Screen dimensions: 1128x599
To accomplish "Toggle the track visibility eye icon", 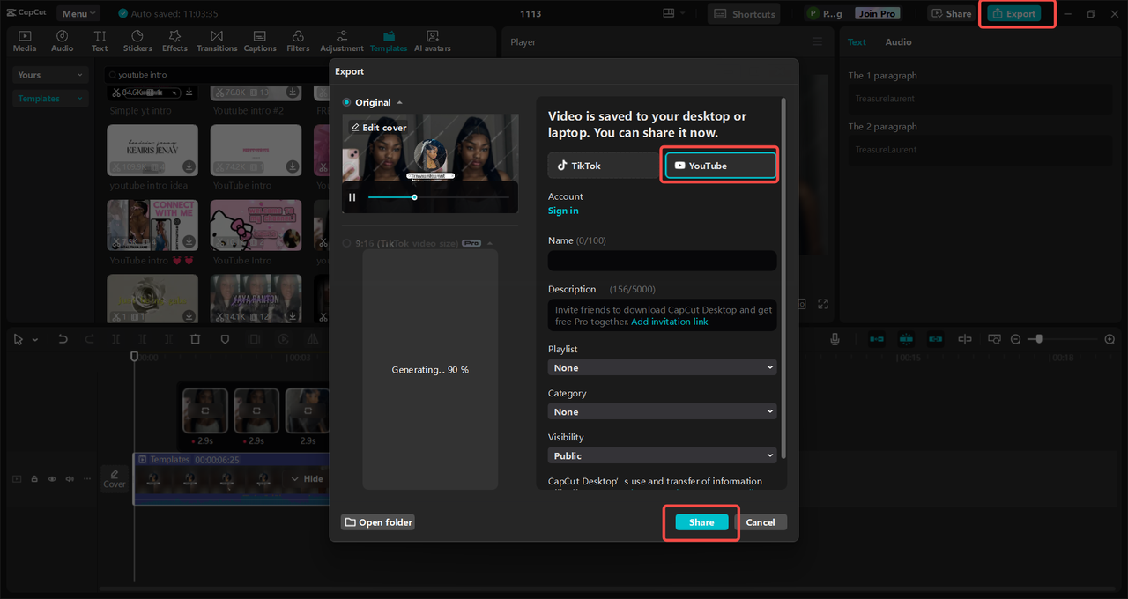I will (x=51, y=479).
